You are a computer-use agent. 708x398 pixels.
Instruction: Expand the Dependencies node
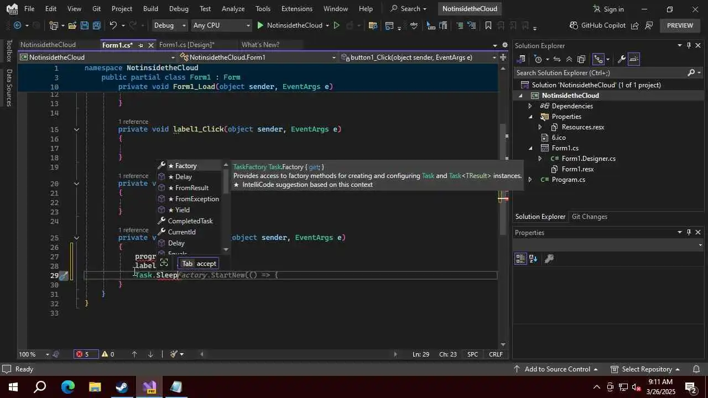tap(530, 106)
